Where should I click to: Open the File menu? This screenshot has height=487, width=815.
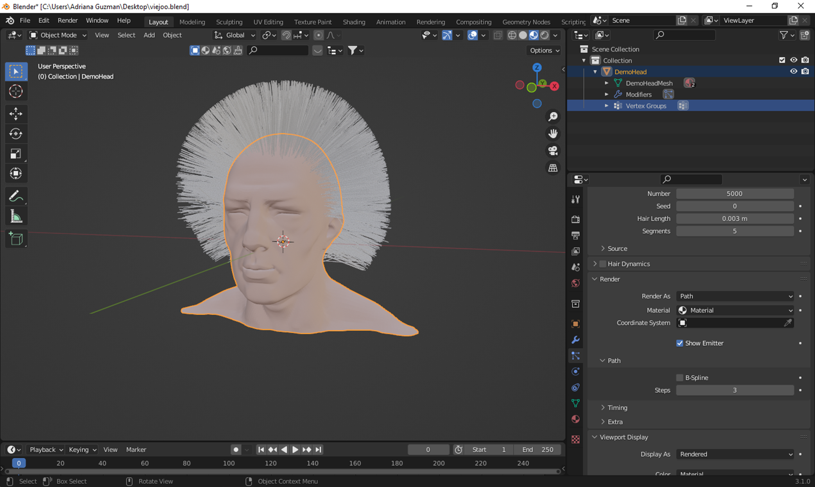pos(25,20)
